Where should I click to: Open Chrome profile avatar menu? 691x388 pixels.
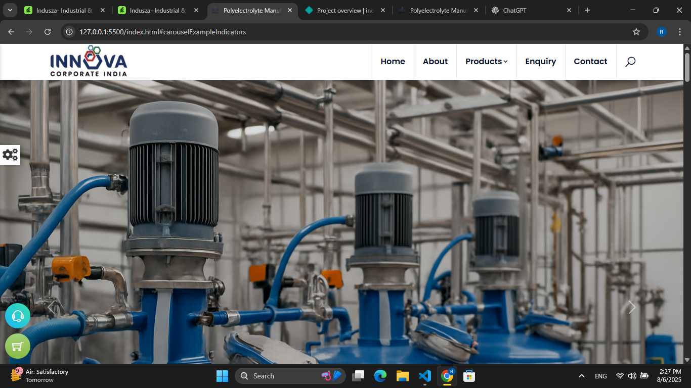[x=661, y=32]
